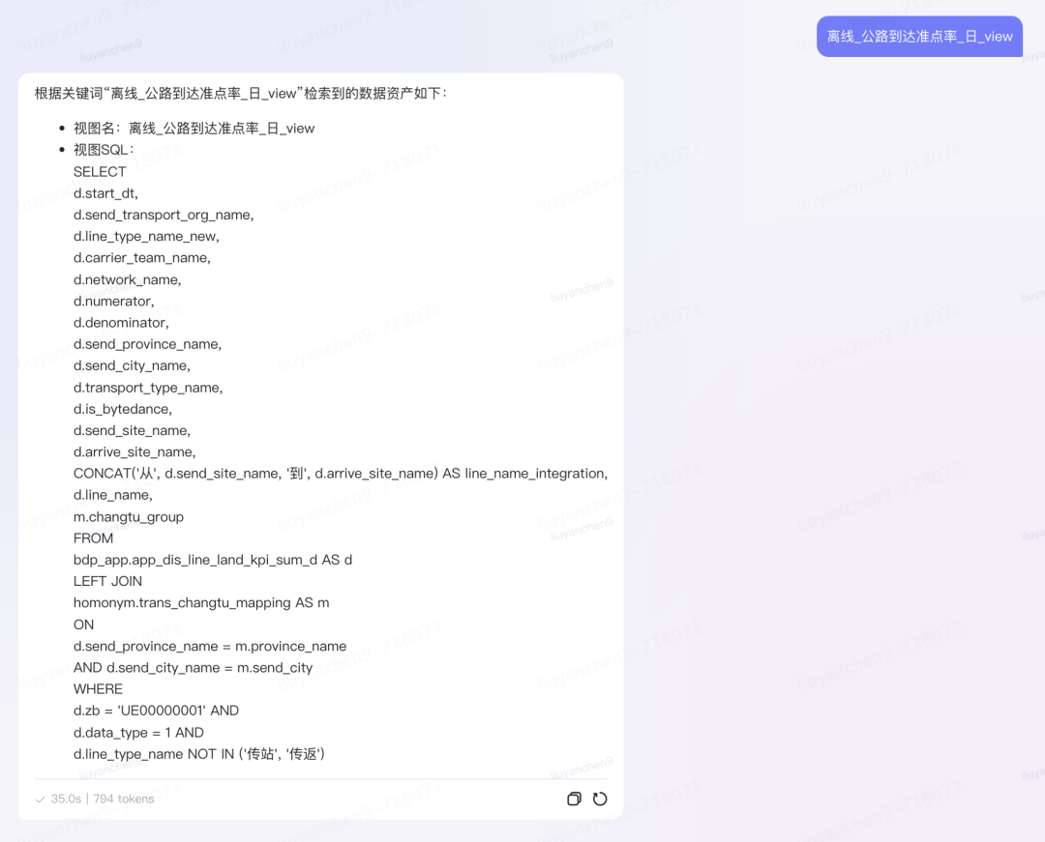
Task: Click the FROM keyword line
Action: point(93,538)
